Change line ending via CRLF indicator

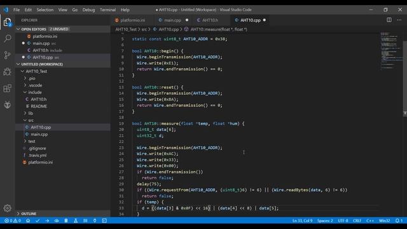[x=357, y=221]
